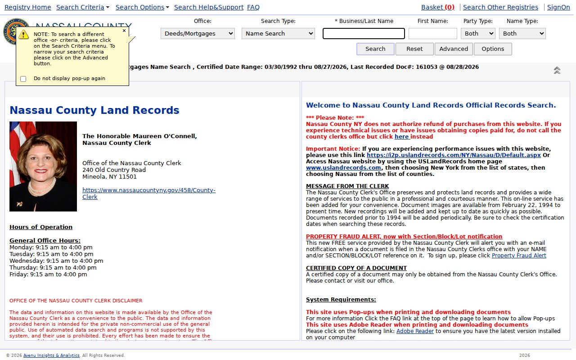This screenshot has width=576, height=360.
Task: Close the yellow note pop-up
Action: tap(124, 31)
